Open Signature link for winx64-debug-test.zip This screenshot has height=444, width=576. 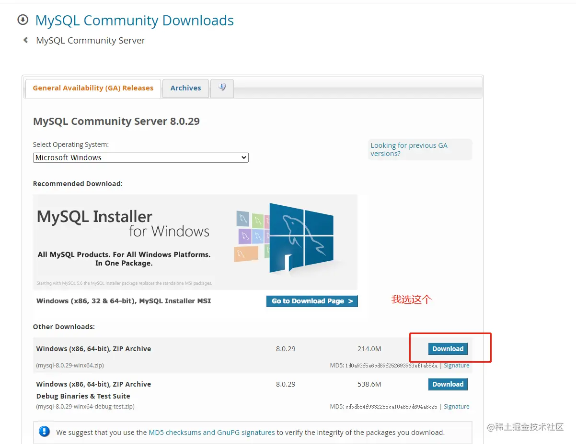pos(457,406)
